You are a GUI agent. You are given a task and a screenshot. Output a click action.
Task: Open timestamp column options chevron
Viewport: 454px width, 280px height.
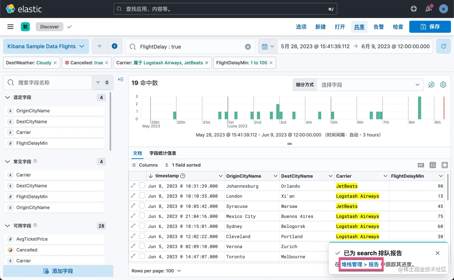[x=220, y=176]
